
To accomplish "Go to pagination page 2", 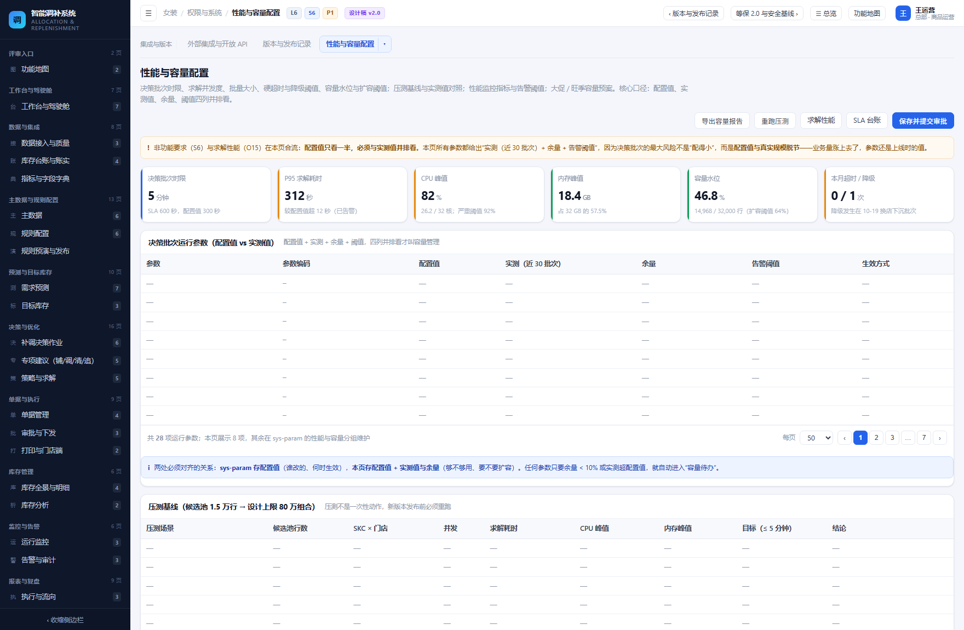I will pyautogui.click(x=876, y=438).
